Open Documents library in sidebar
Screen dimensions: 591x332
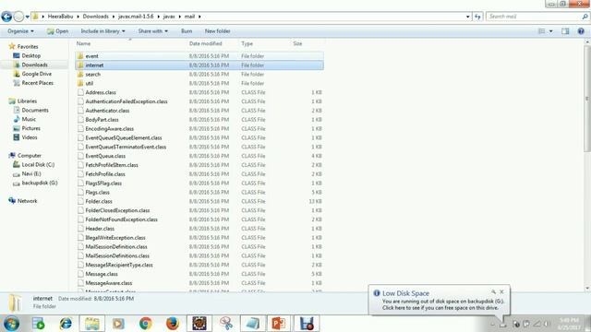35,110
